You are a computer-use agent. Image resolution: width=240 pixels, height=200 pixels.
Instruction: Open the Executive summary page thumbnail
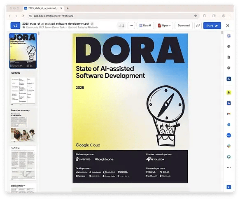coord(23,126)
